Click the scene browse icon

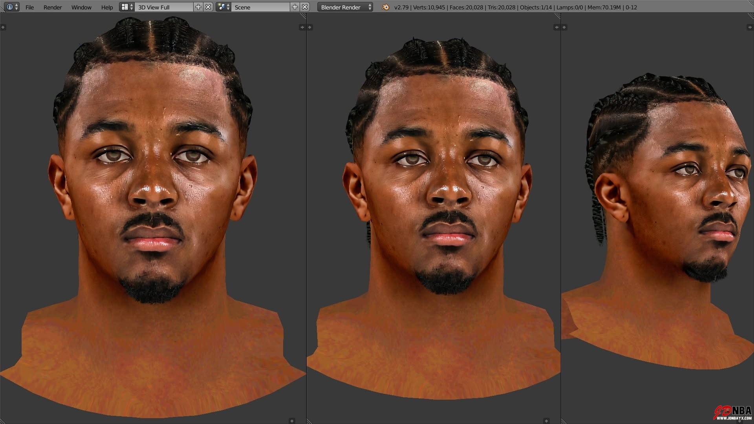point(223,7)
